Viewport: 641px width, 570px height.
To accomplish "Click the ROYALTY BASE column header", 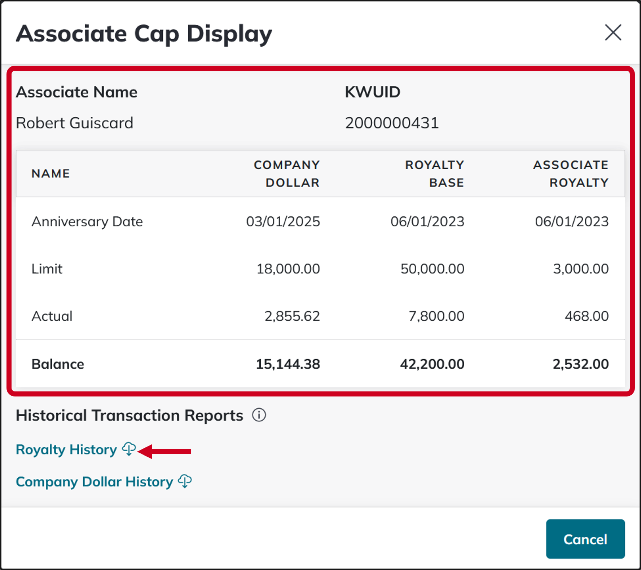I will pos(435,173).
